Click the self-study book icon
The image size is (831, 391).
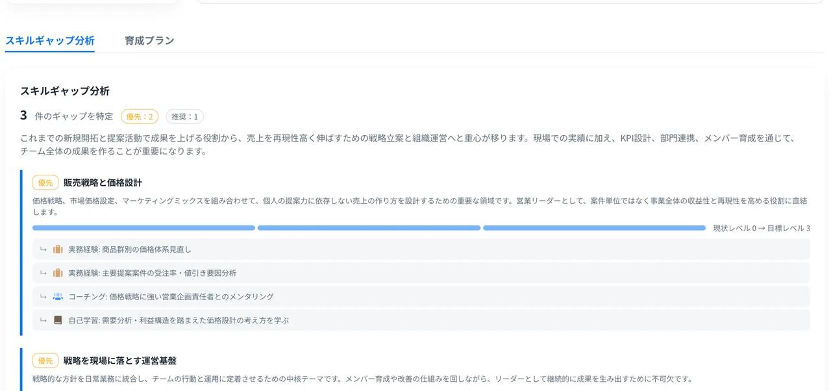[x=58, y=320]
